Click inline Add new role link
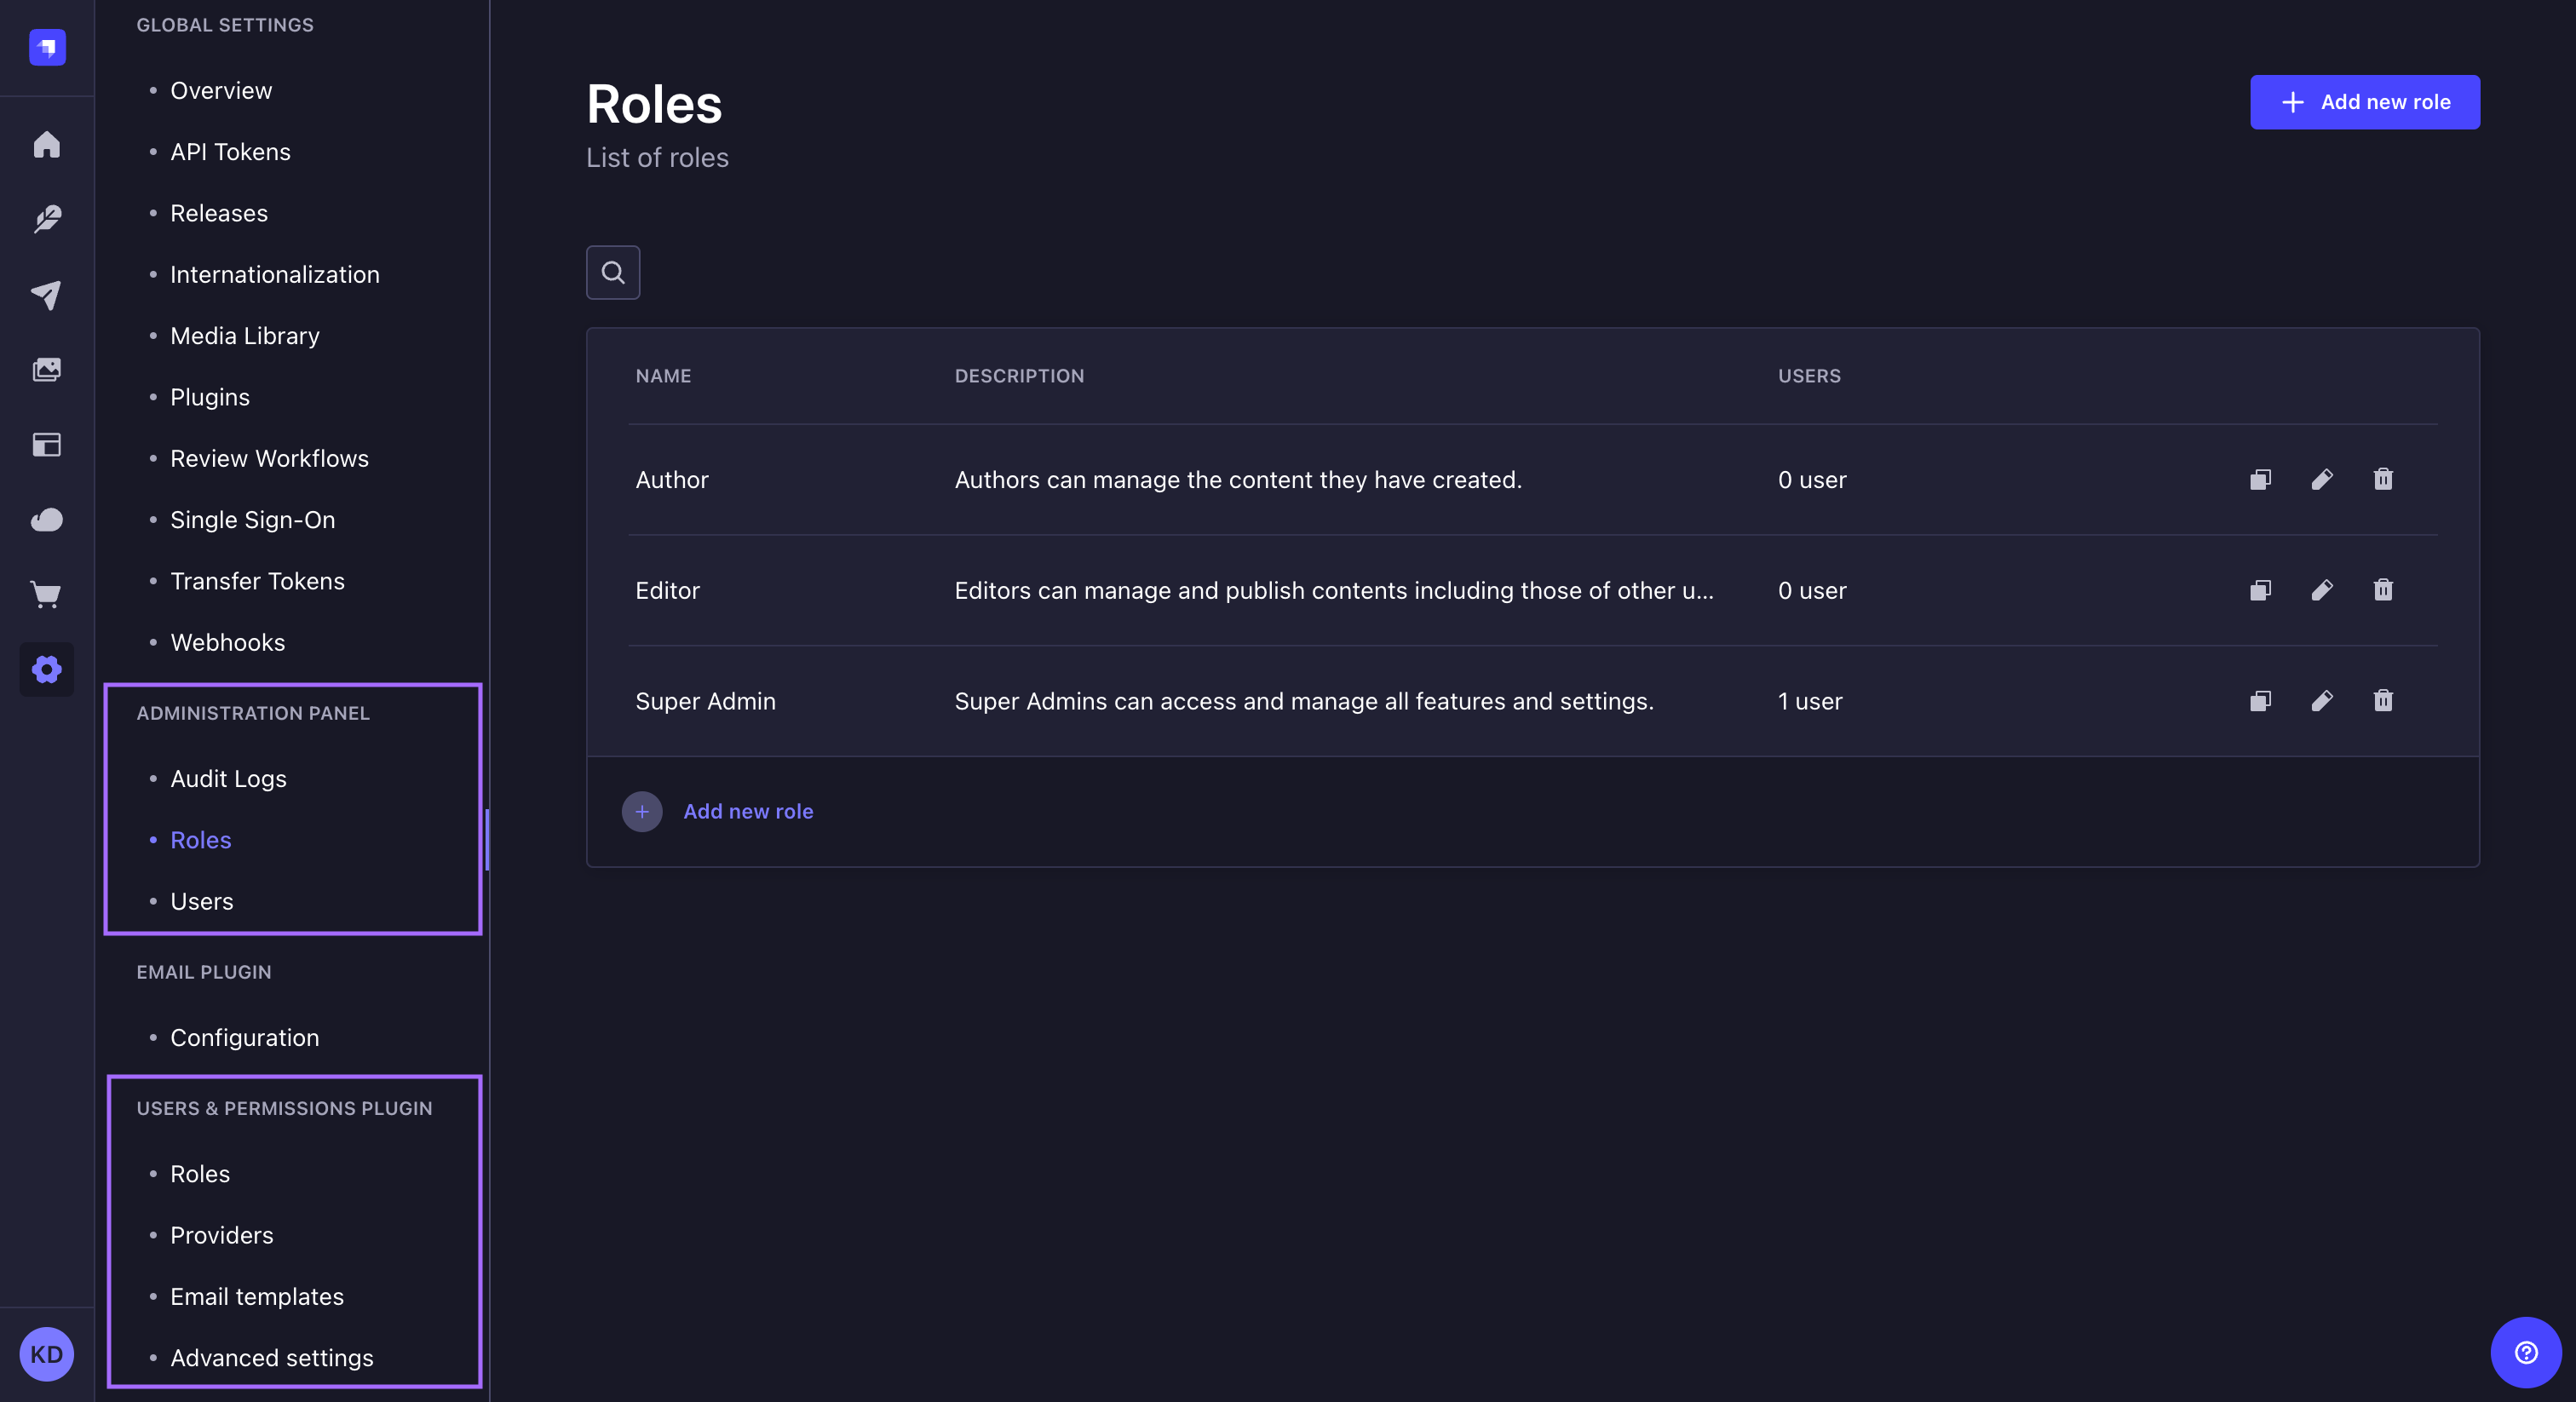Image resolution: width=2576 pixels, height=1402 pixels. pos(748,810)
